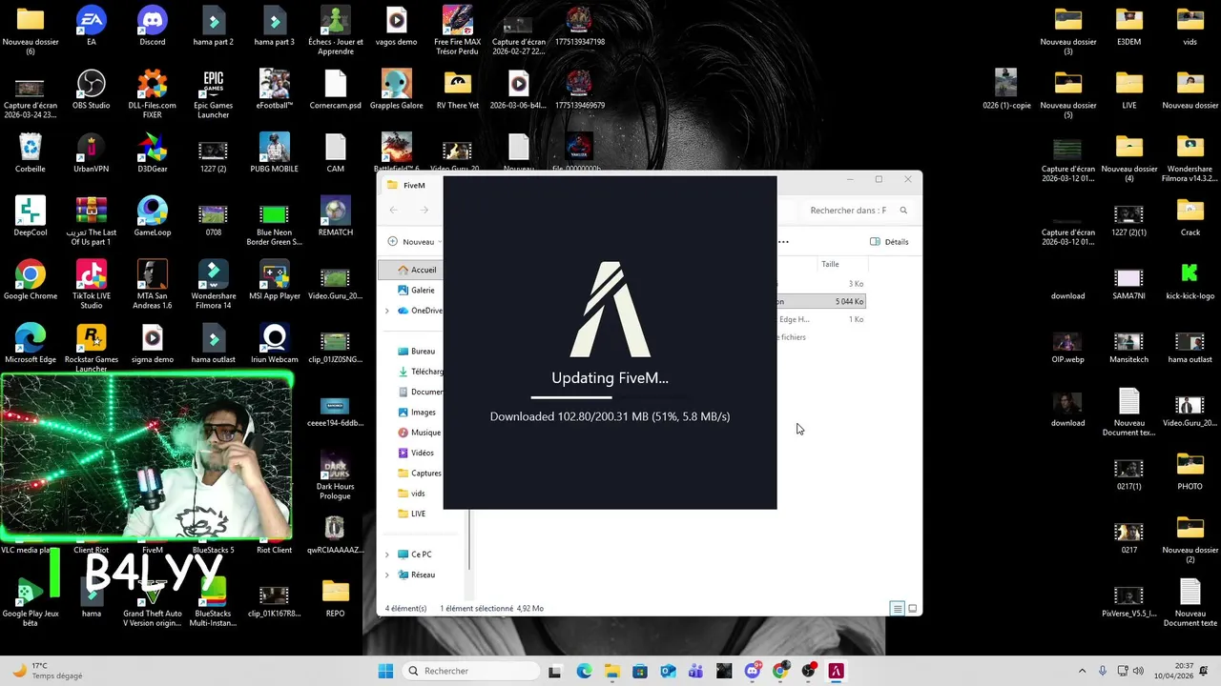Switch to FiveM in the taskbar
The image size is (1221, 686).
click(x=837, y=671)
